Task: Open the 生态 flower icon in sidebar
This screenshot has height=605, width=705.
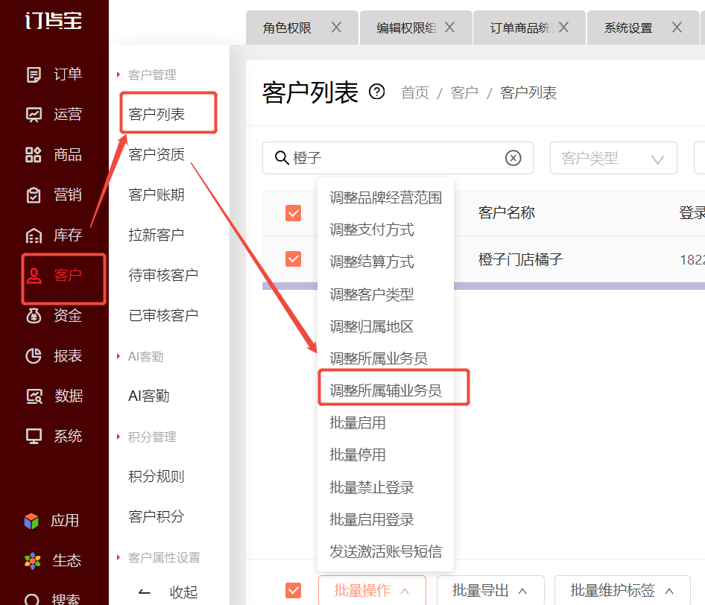Action: point(32,561)
